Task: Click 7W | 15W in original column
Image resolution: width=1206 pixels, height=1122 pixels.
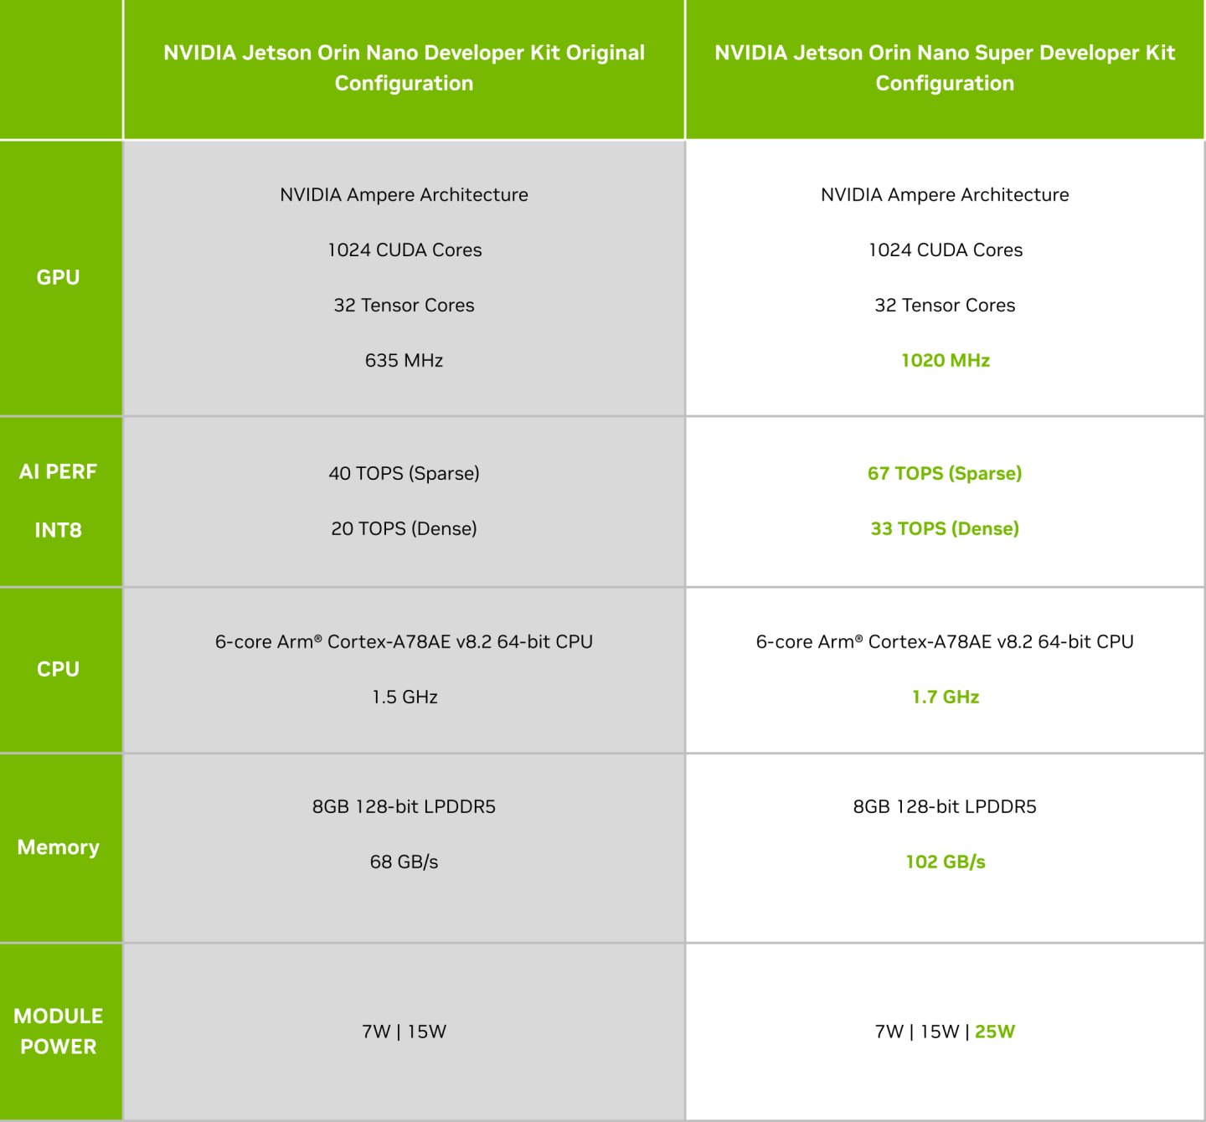Action: click(x=404, y=1032)
